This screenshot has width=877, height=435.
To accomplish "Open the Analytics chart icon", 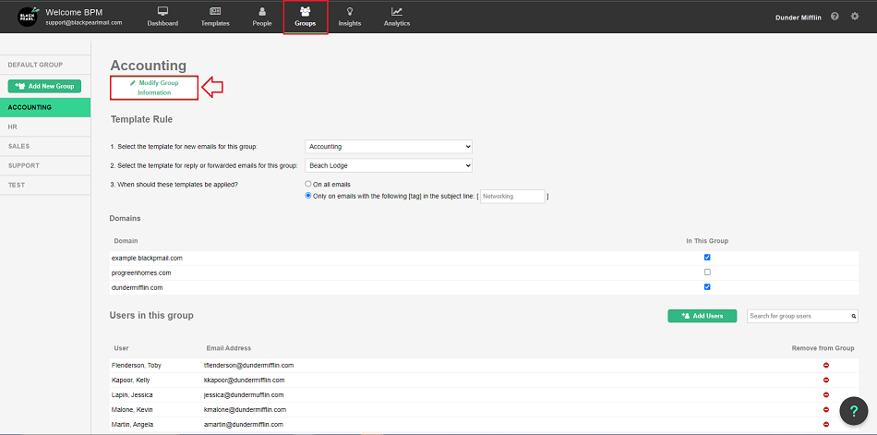I will pyautogui.click(x=397, y=12).
